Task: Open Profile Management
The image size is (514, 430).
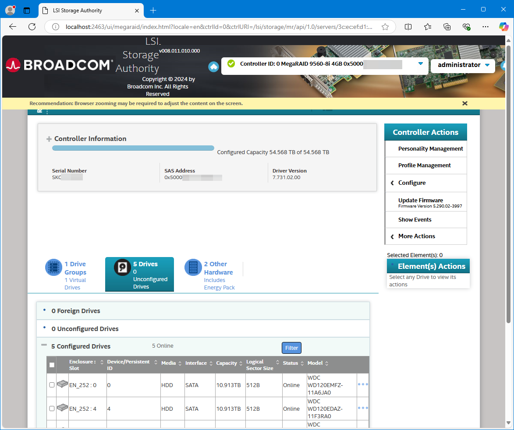Action: (x=425, y=166)
